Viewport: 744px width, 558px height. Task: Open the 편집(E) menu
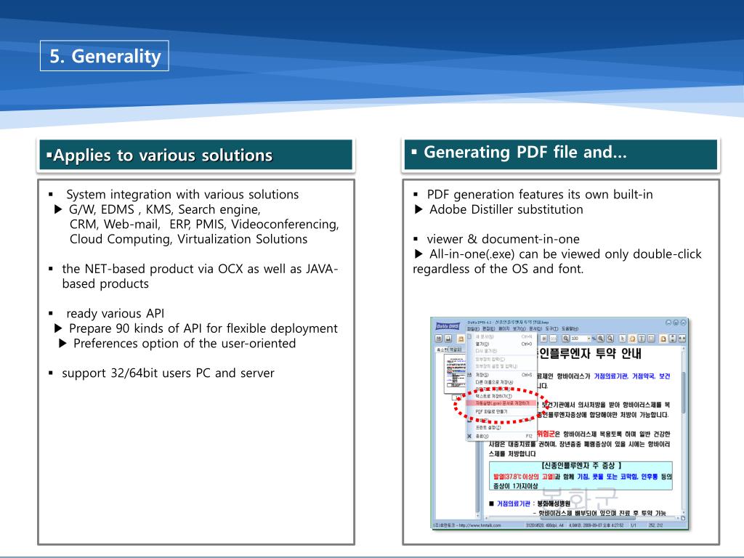pyautogui.click(x=489, y=329)
